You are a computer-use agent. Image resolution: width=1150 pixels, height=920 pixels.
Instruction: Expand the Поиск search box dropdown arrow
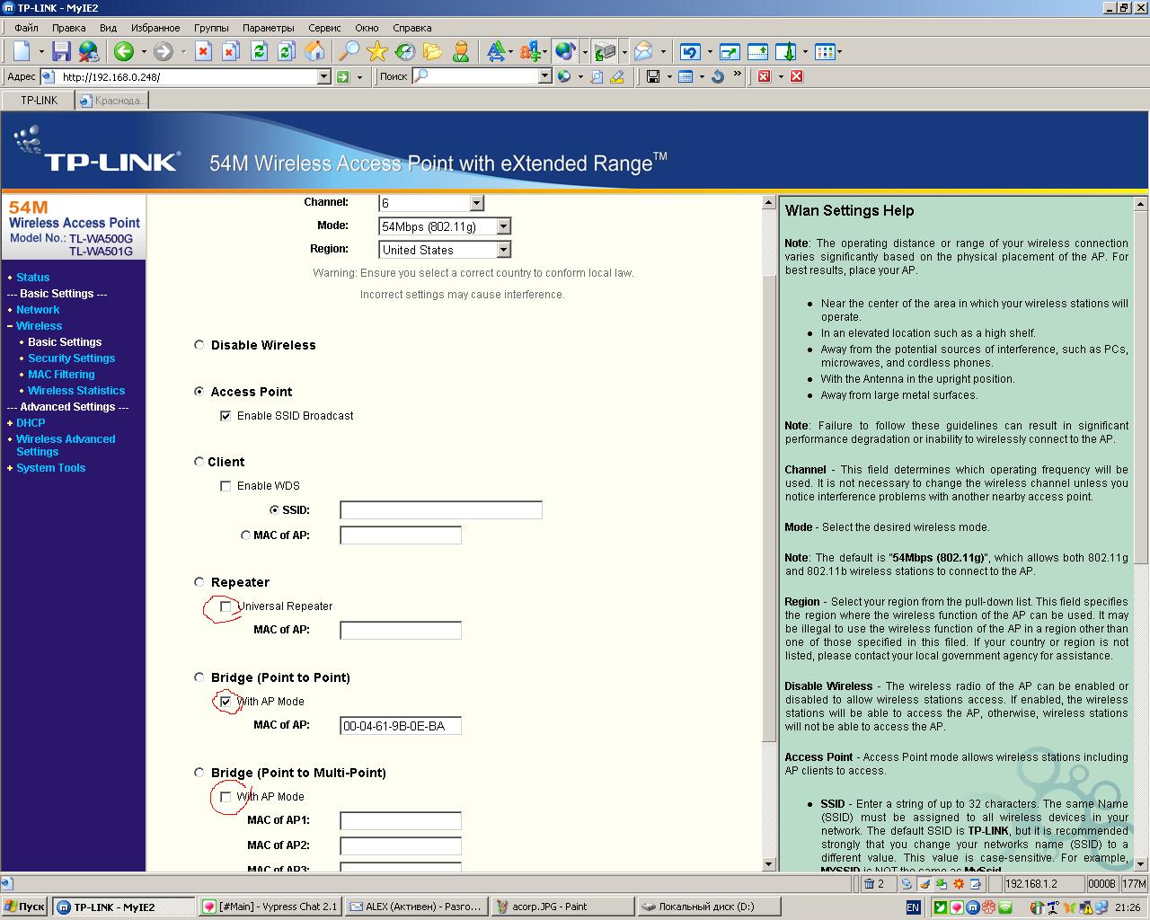point(544,77)
